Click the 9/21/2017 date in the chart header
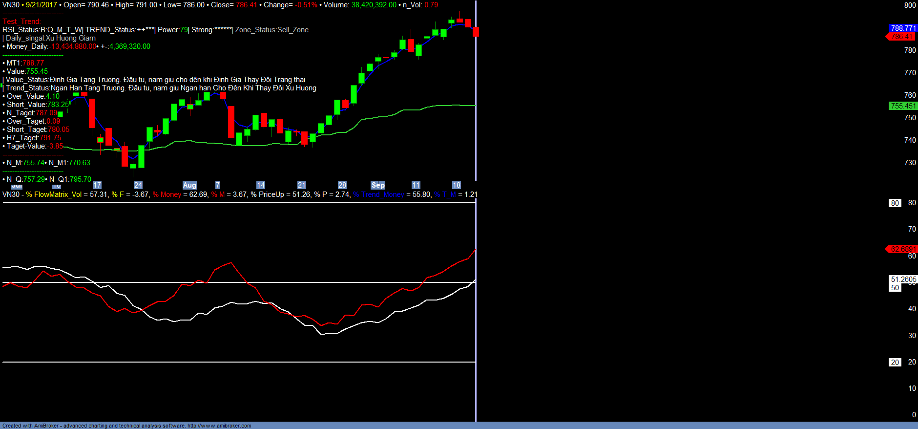This screenshot has height=429, width=918. 42,5
